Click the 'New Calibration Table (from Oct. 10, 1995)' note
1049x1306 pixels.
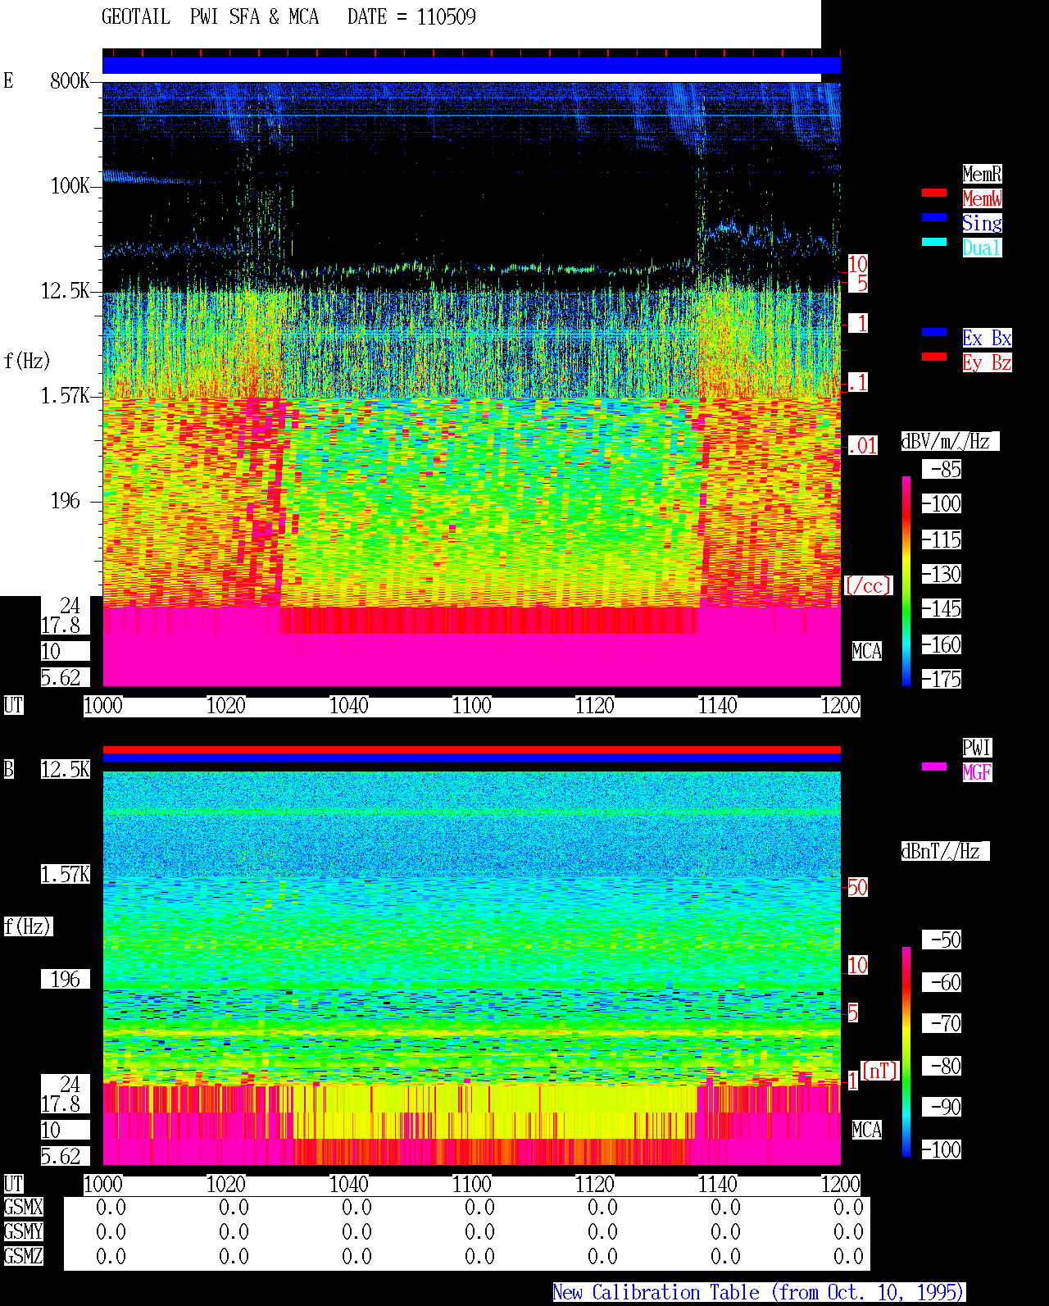[x=759, y=1292]
